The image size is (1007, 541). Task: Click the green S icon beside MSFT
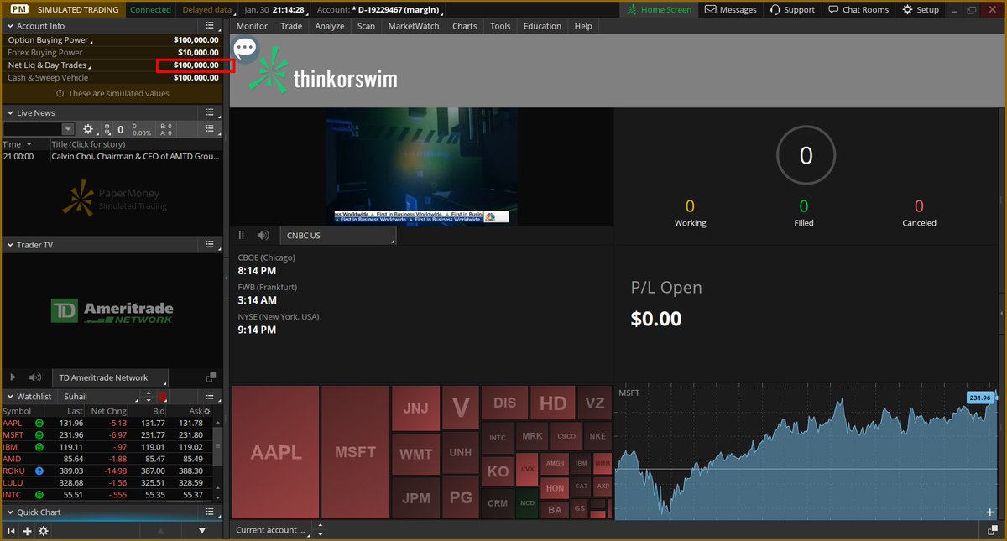(39, 434)
